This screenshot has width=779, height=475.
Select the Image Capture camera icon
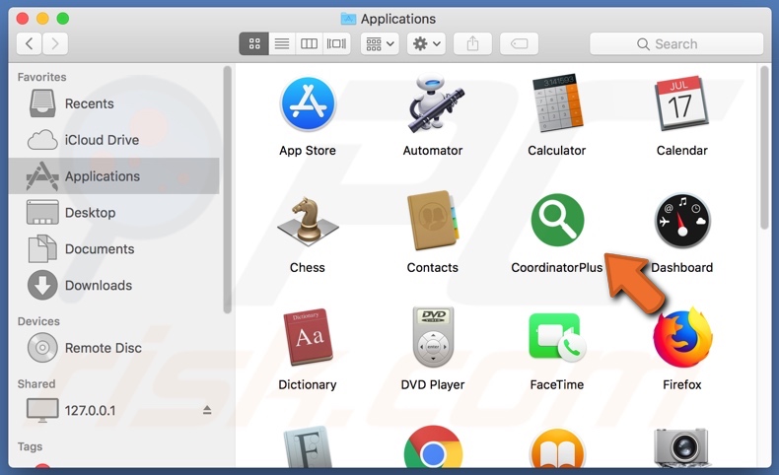click(682, 447)
